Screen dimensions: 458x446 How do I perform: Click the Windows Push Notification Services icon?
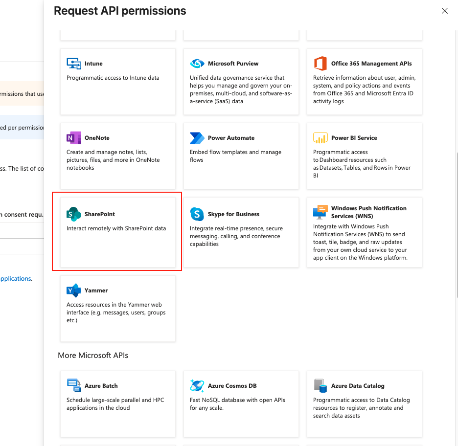[x=320, y=212]
